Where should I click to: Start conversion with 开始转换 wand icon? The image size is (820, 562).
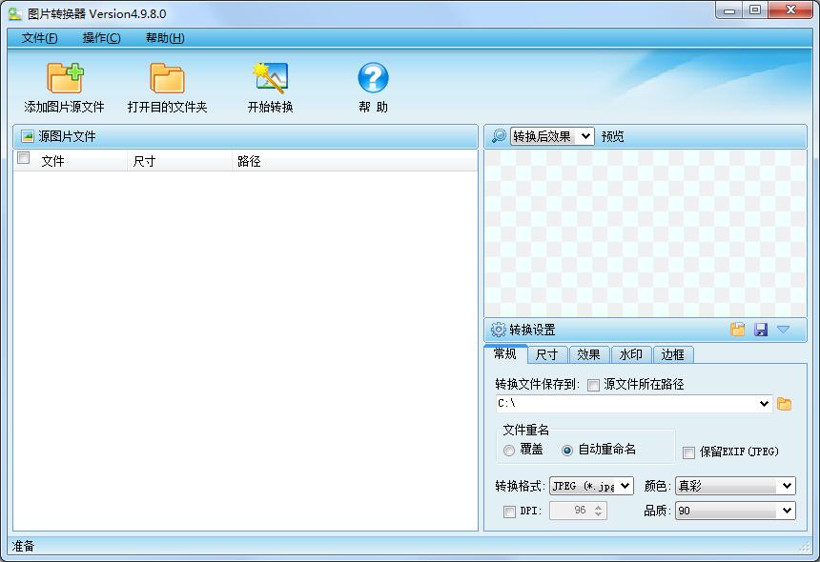(270, 78)
